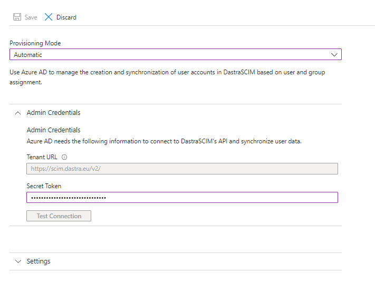Click the text about connecting to DastraSCIM's API
Image resolution: width=375 pixels, height=282 pixels.
164,141
